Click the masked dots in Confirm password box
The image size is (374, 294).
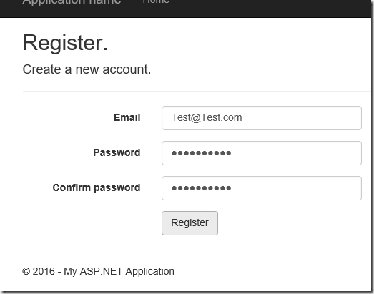coord(202,188)
